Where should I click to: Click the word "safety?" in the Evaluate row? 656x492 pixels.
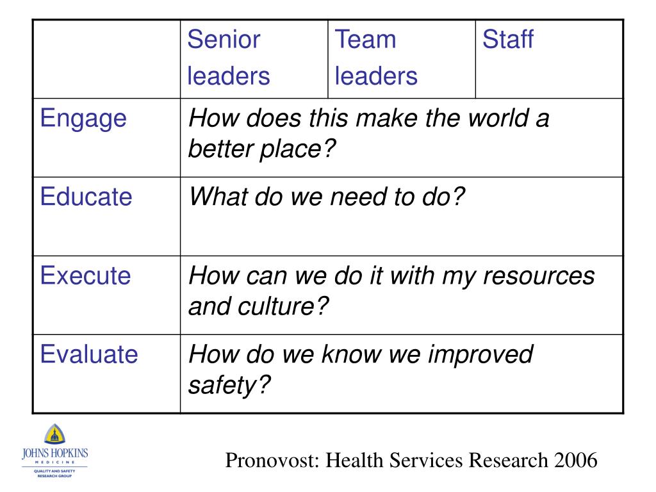point(230,385)
